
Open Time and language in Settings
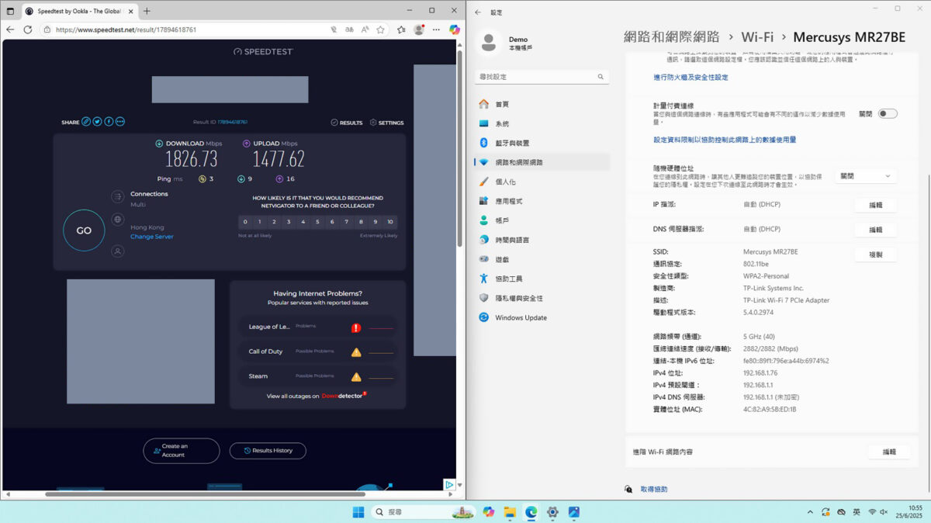(542, 240)
